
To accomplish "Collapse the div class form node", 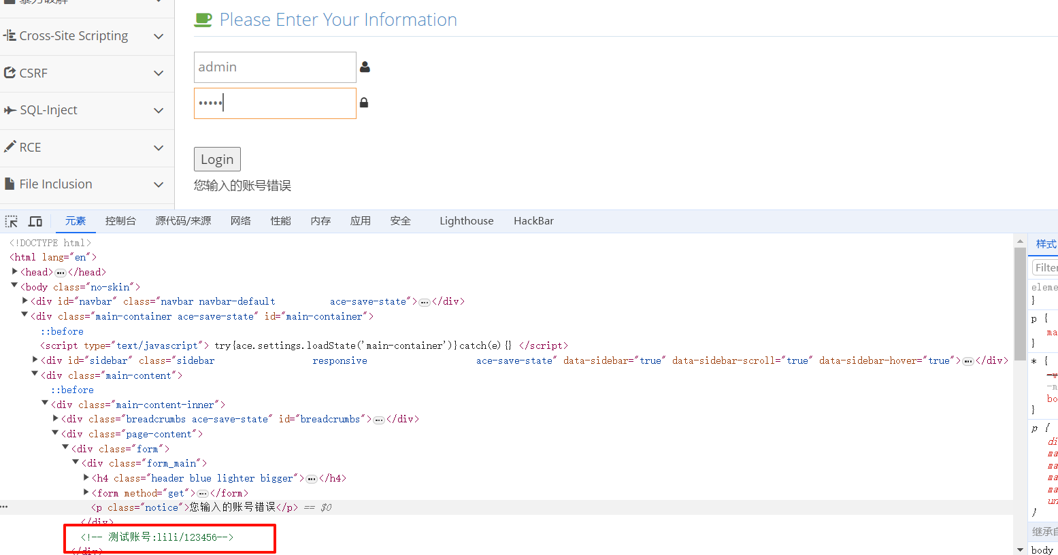I will (x=65, y=448).
